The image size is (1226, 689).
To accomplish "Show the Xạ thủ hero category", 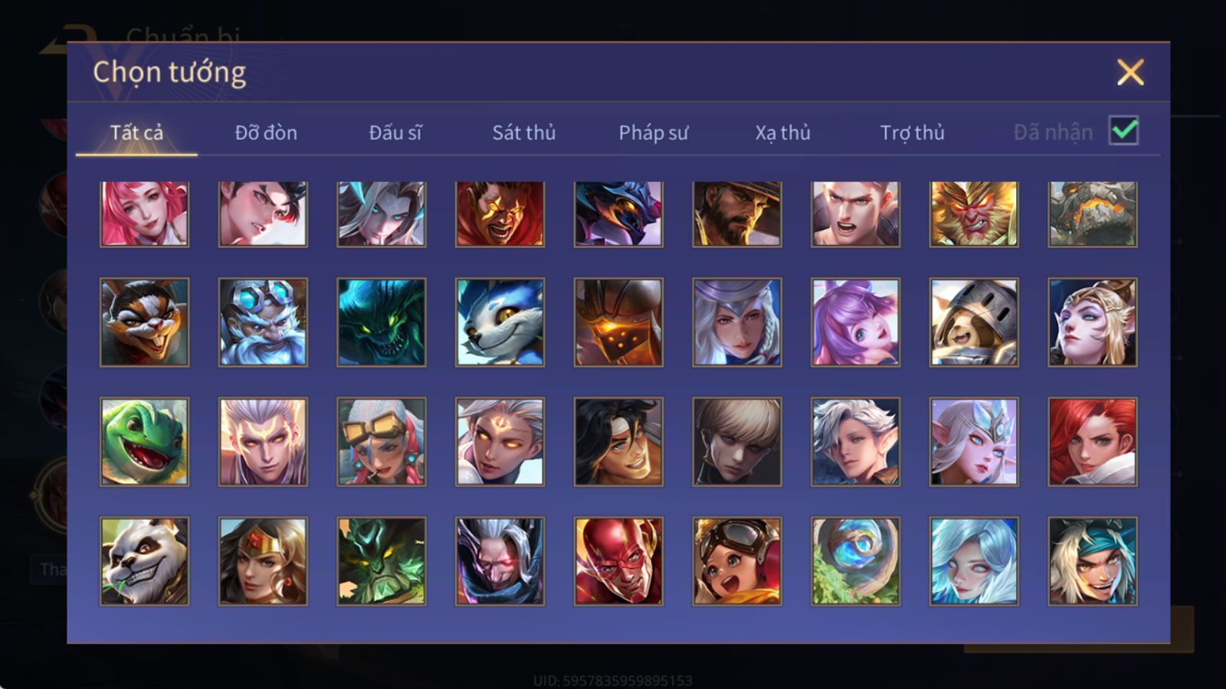I will pos(782,132).
